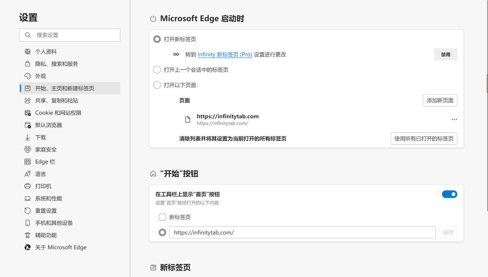Click the printer icon beside 打印机

point(28,186)
